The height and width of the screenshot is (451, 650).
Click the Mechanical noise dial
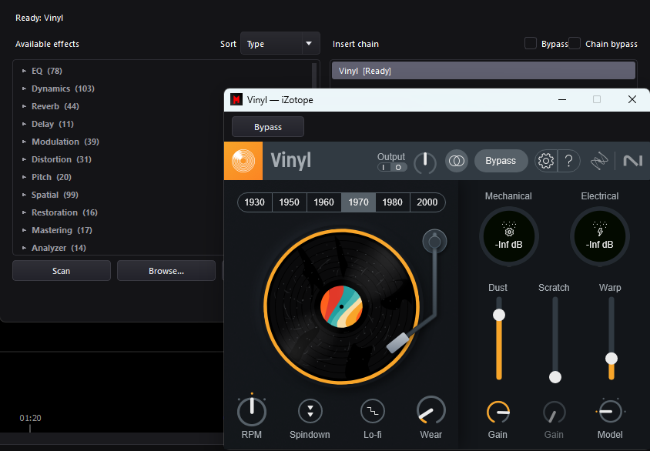[508, 236]
